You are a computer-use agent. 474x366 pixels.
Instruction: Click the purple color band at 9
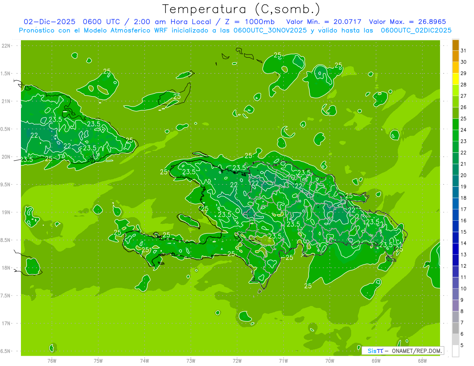(455, 305)
